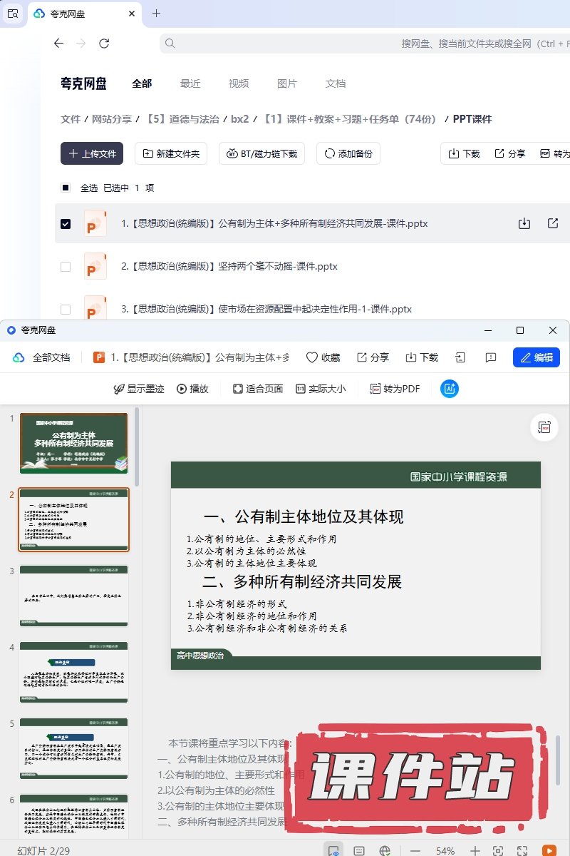
Task: Click the browser page reload icon
Action: tap(104, 44)
